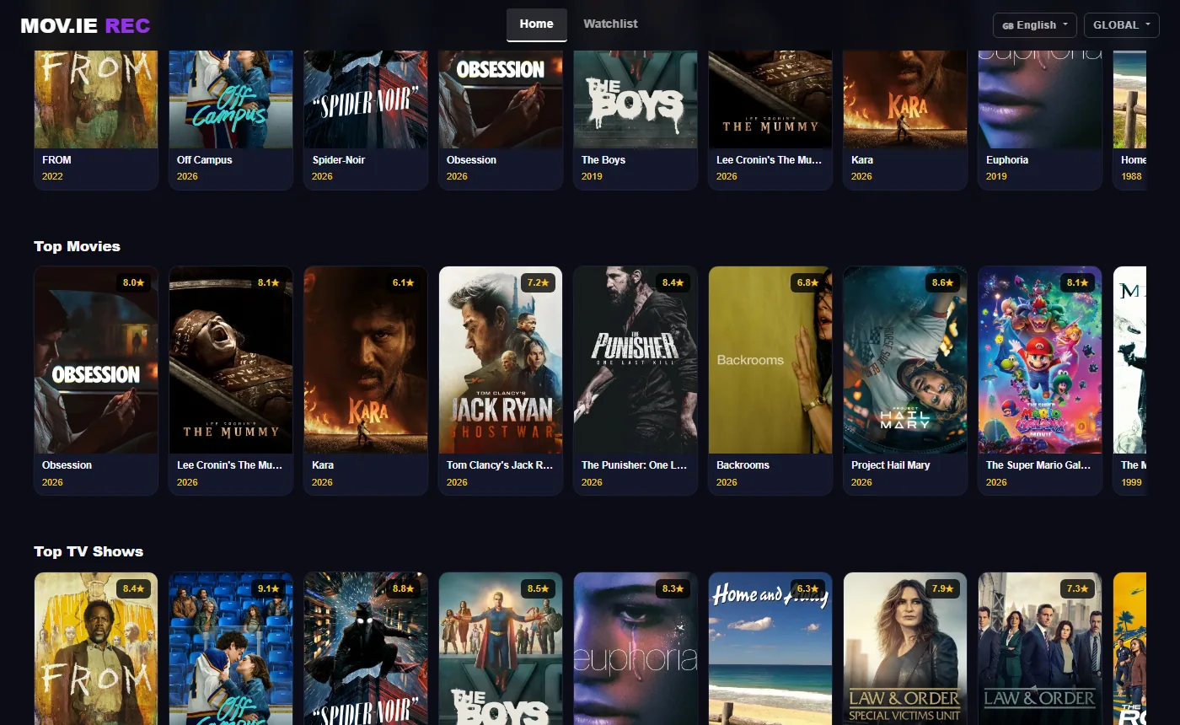
Task: Open Off Campus poster in Top TV Shows
Action: tap(231, 649)
